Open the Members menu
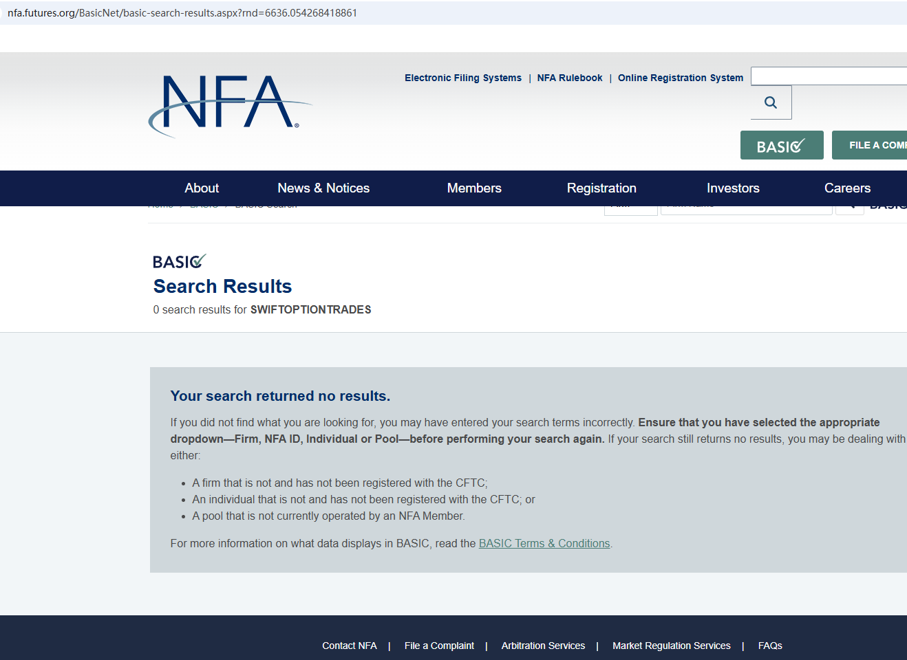Viewport: 907px width, 660px height. tap(474, 188)
